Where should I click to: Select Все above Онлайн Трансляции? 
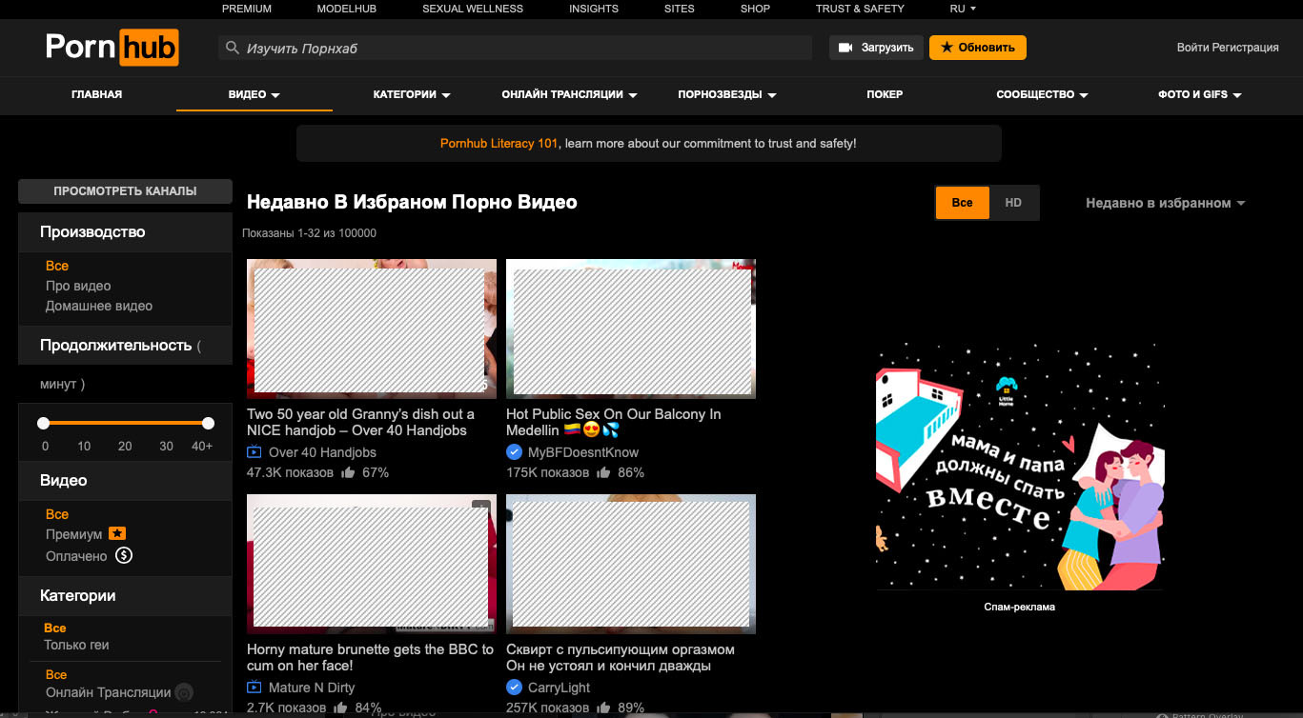pos(55,674)
